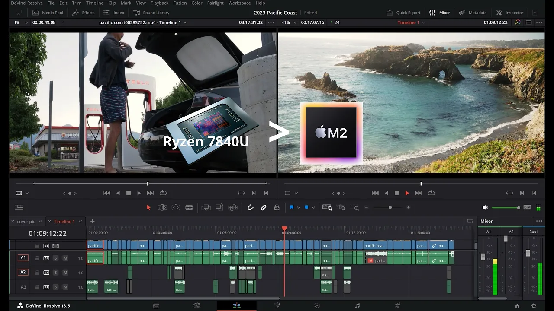This screenshot has width=554, height=311.
Task: Adjust the green monitor volume slider
Action: [506, 208]
